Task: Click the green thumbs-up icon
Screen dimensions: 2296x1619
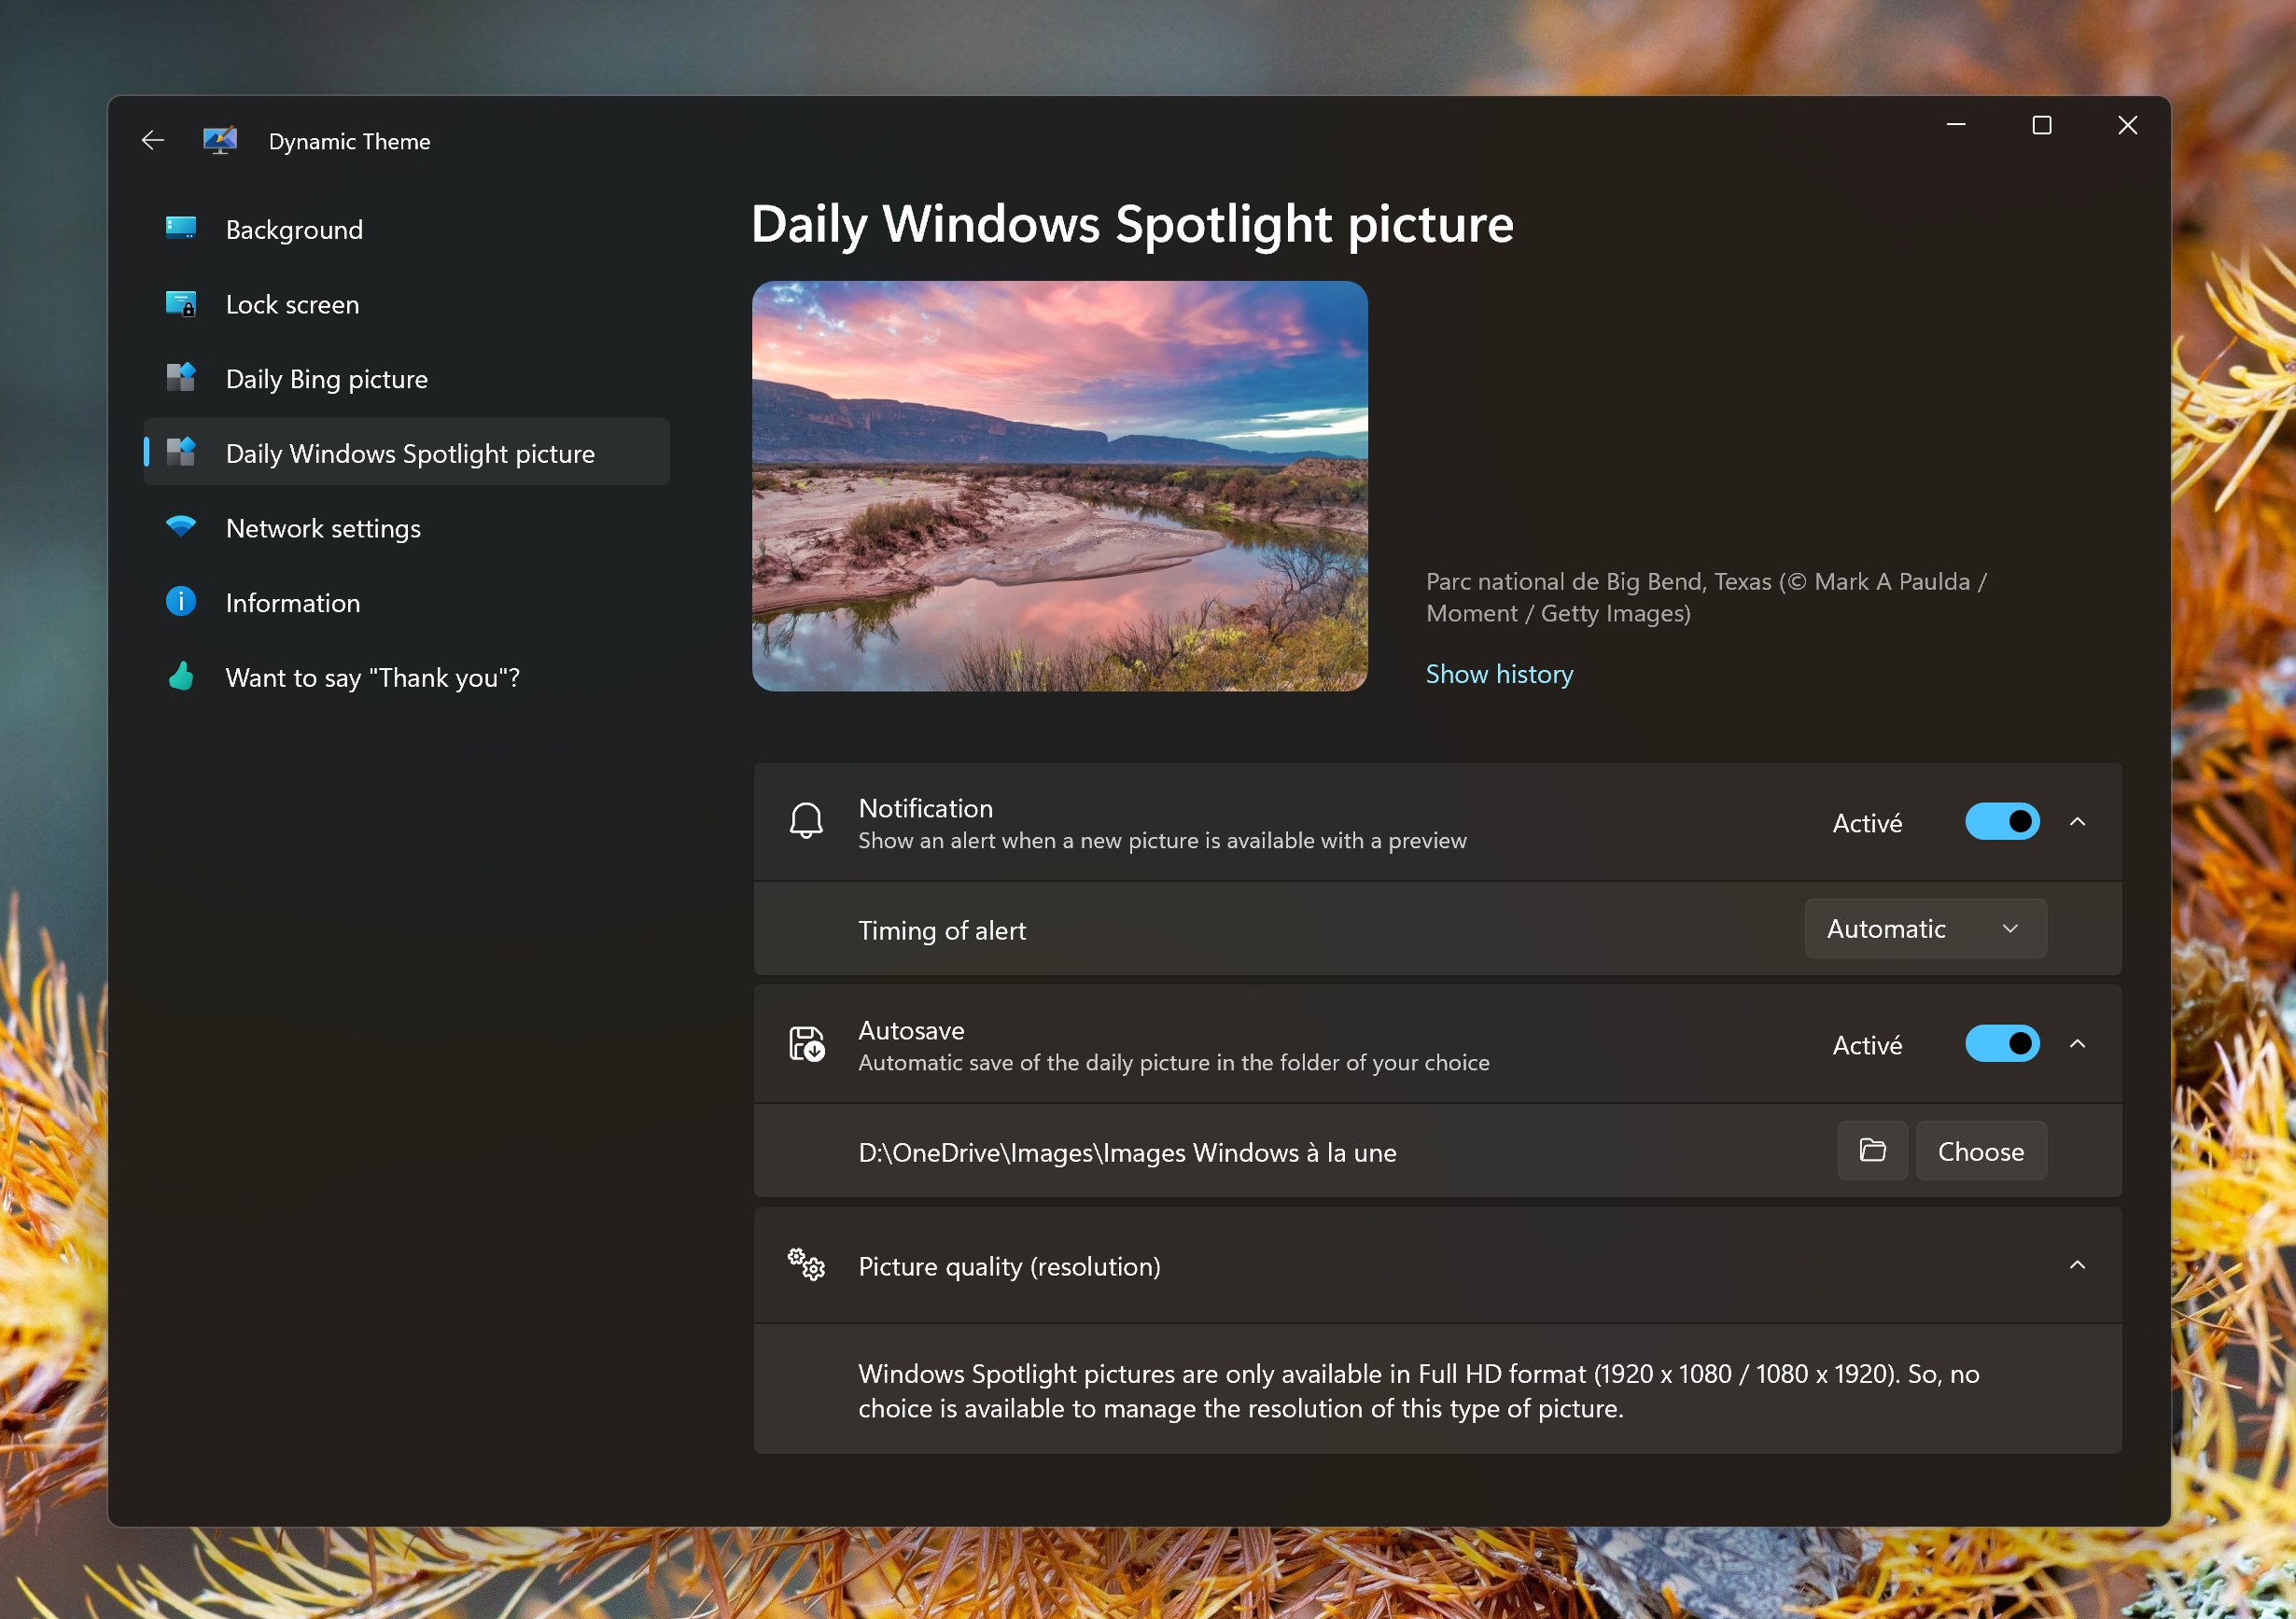Action: click(181, 677)
